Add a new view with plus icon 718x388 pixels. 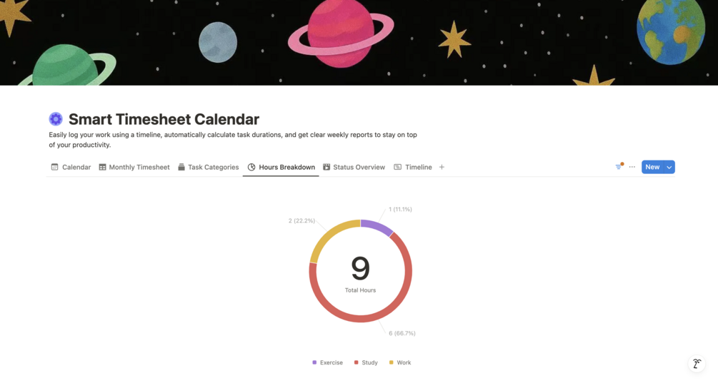point(442,167)
